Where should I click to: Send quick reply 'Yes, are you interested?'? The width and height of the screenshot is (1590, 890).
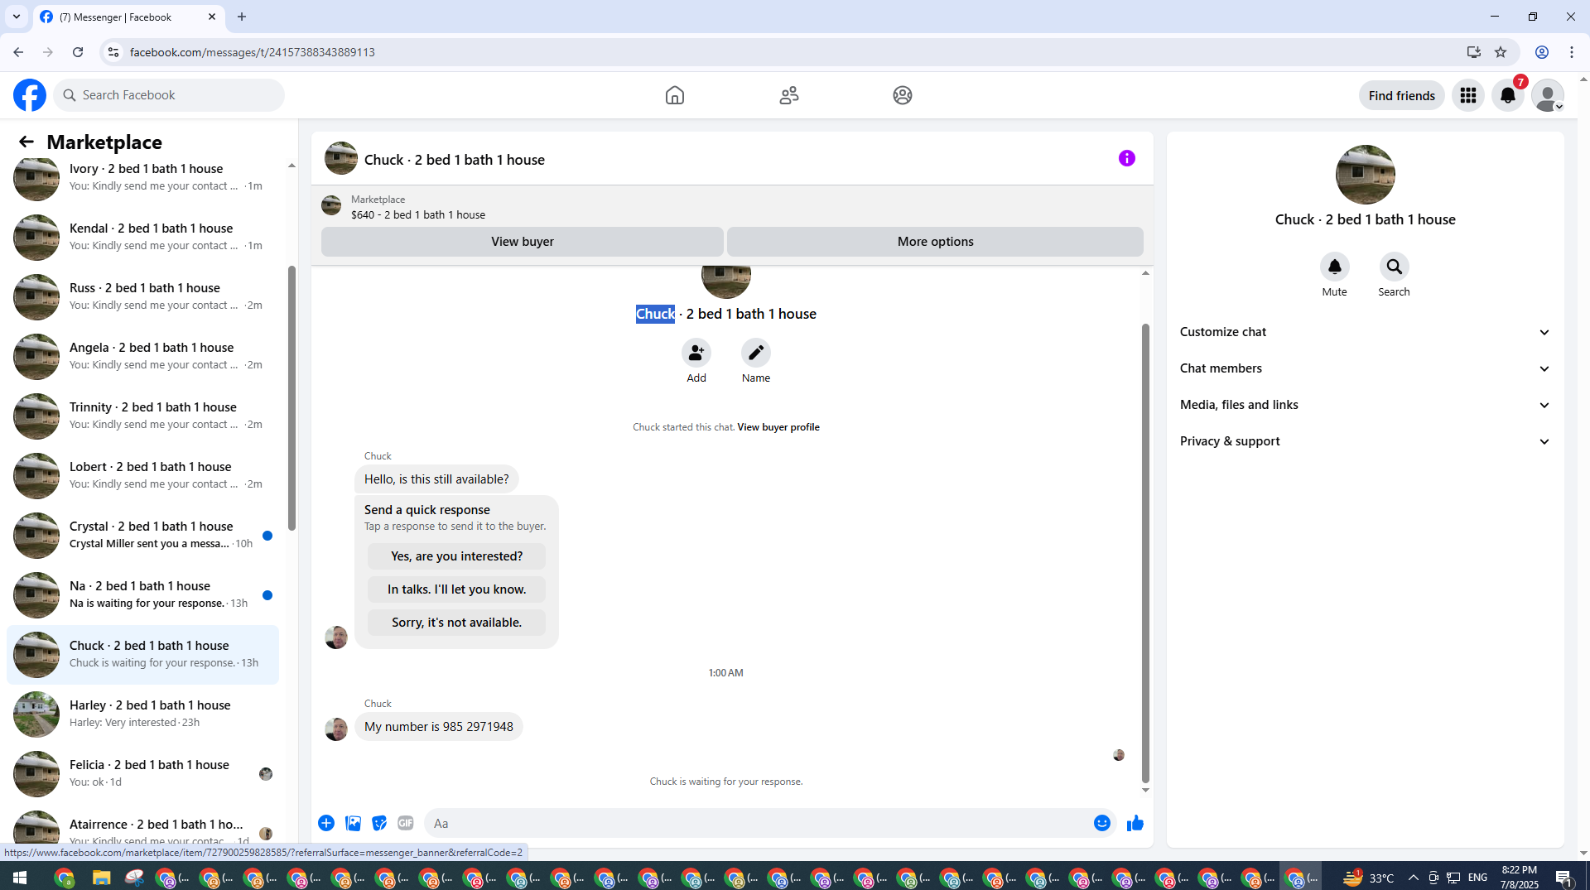click(457, 556)
